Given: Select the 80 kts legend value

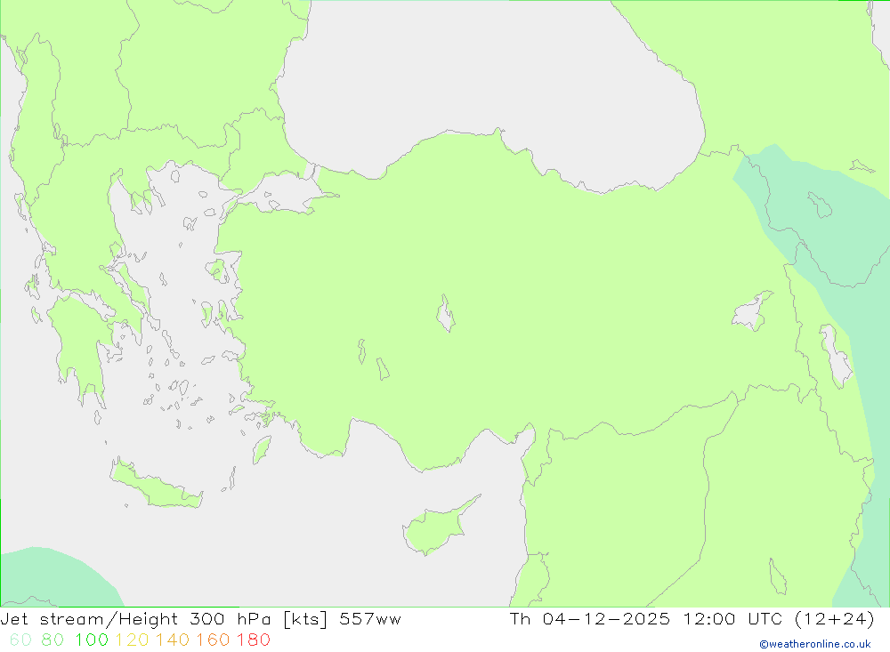Looking at the screenshot, I should coord(53,640).
